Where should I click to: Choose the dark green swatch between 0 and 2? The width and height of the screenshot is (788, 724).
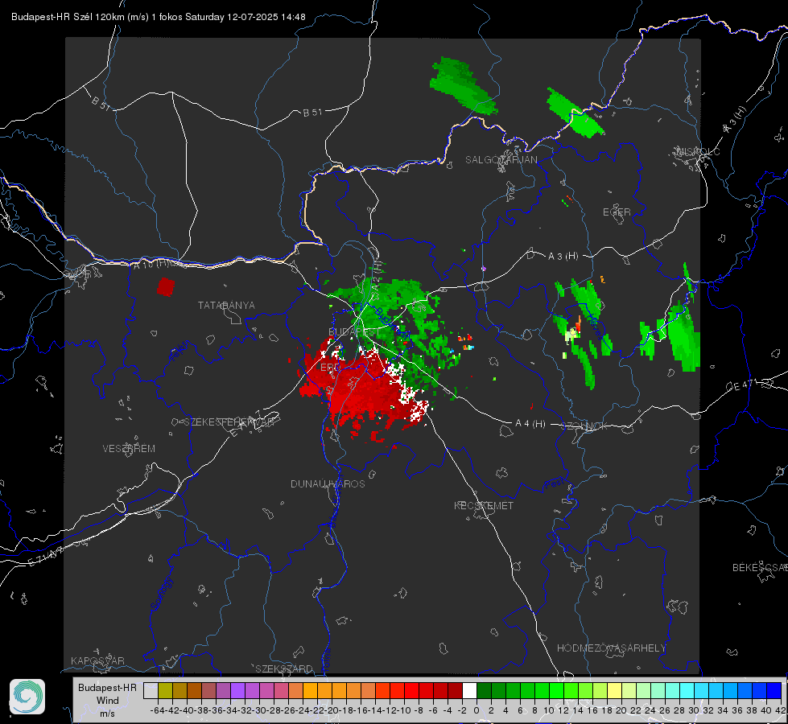pyautogui.click(x=484, y=690)
